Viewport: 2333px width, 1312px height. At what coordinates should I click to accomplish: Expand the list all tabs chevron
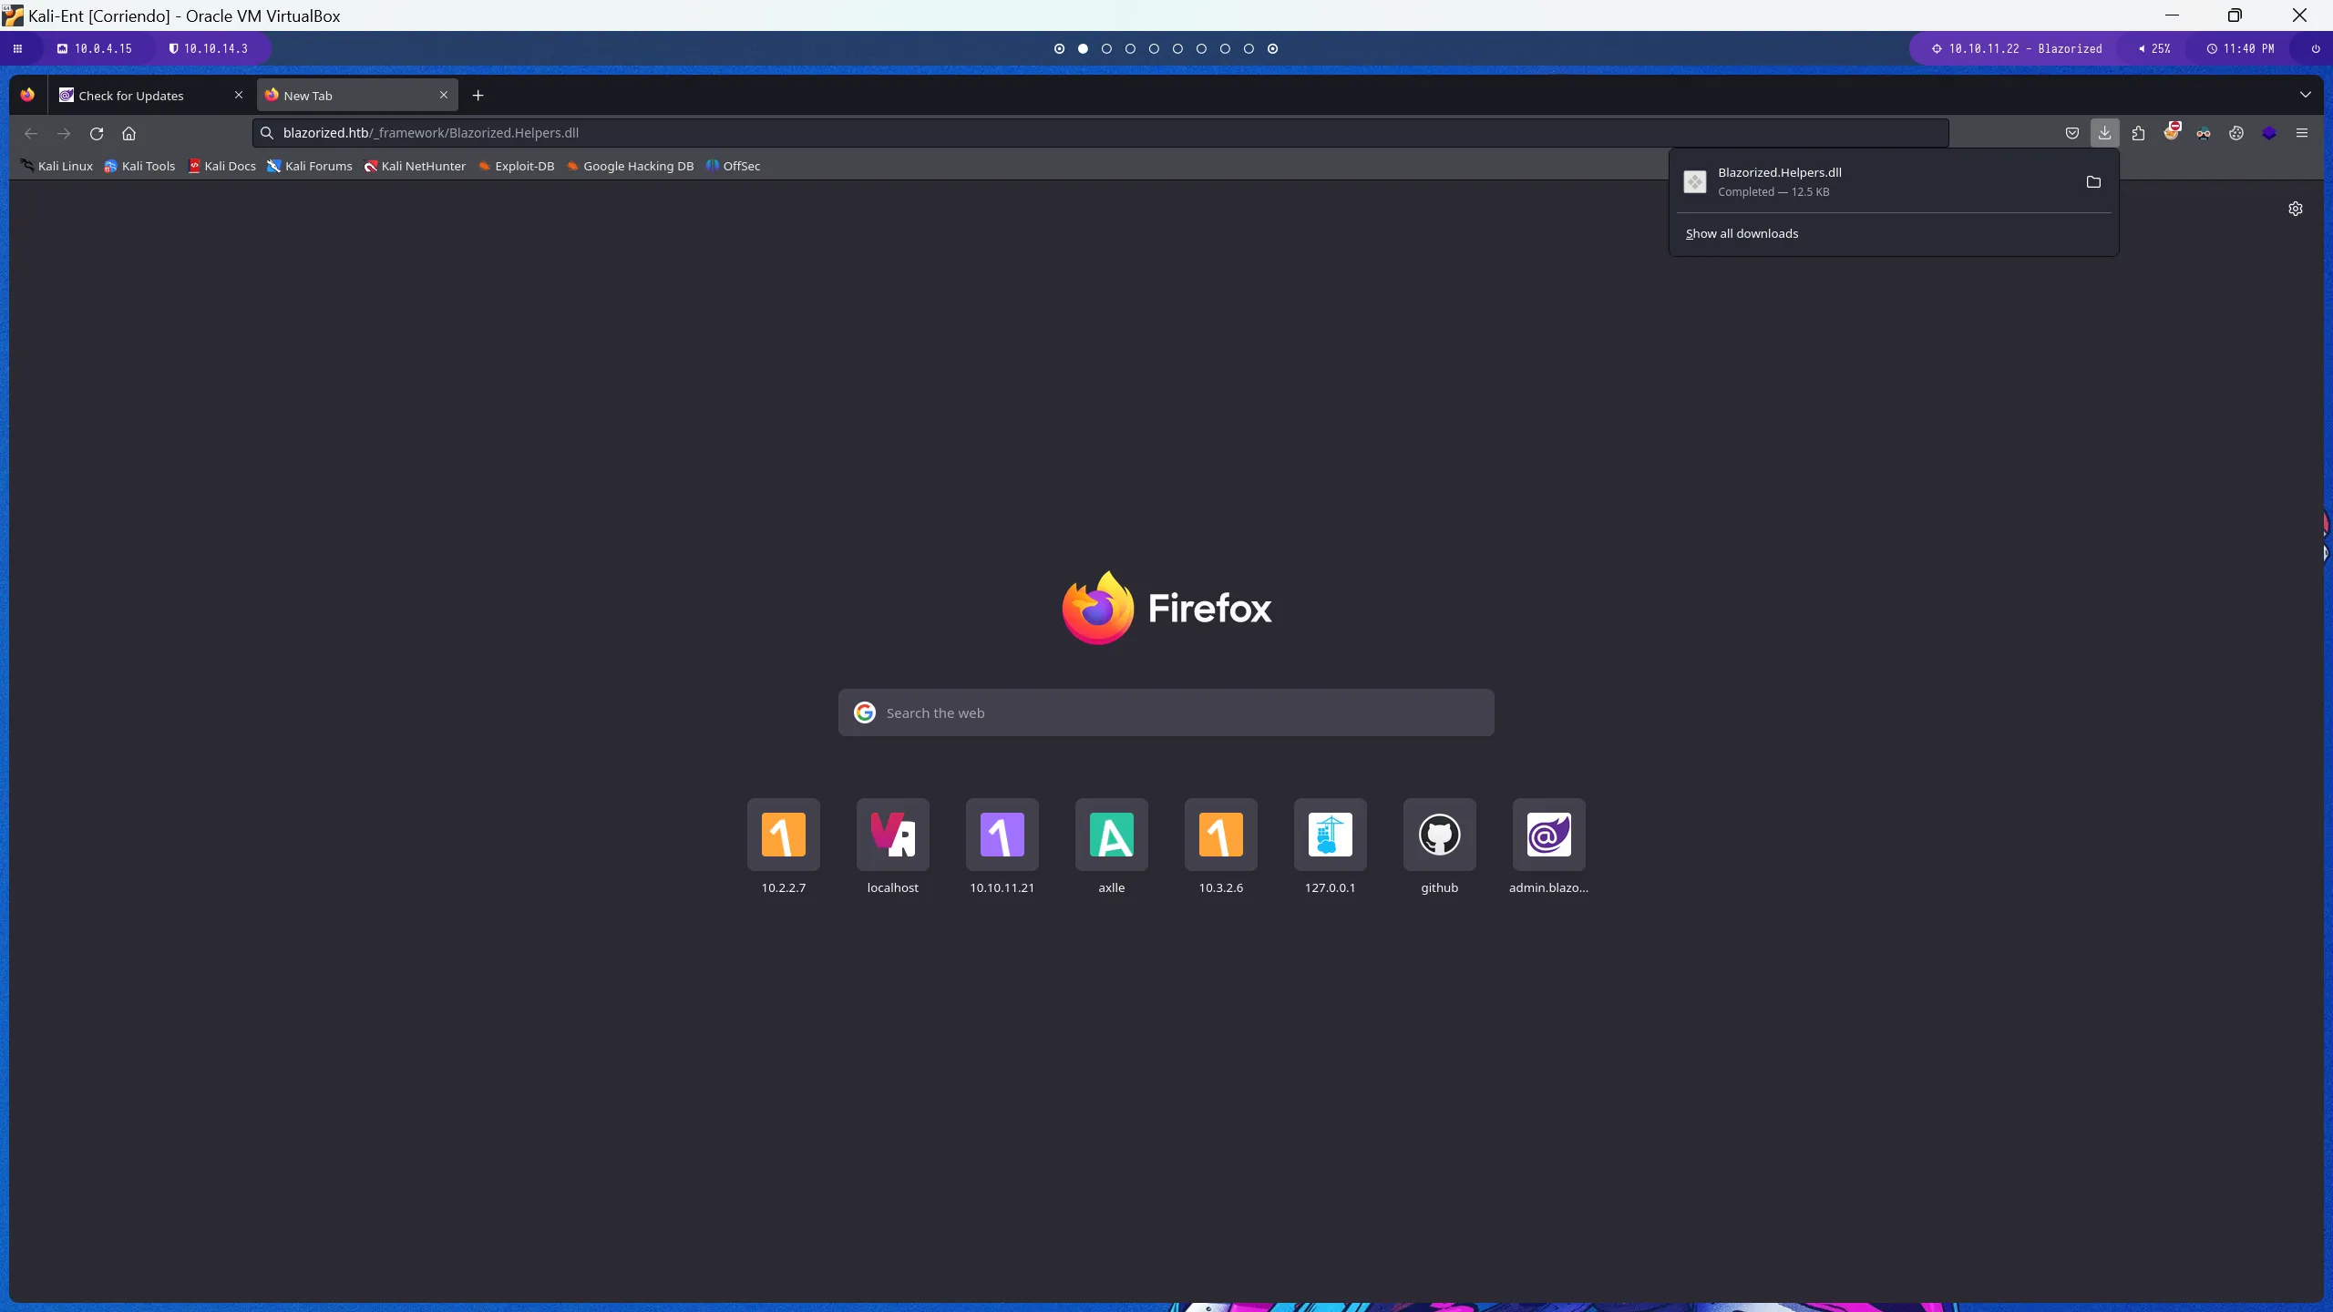coord(2305,95)
